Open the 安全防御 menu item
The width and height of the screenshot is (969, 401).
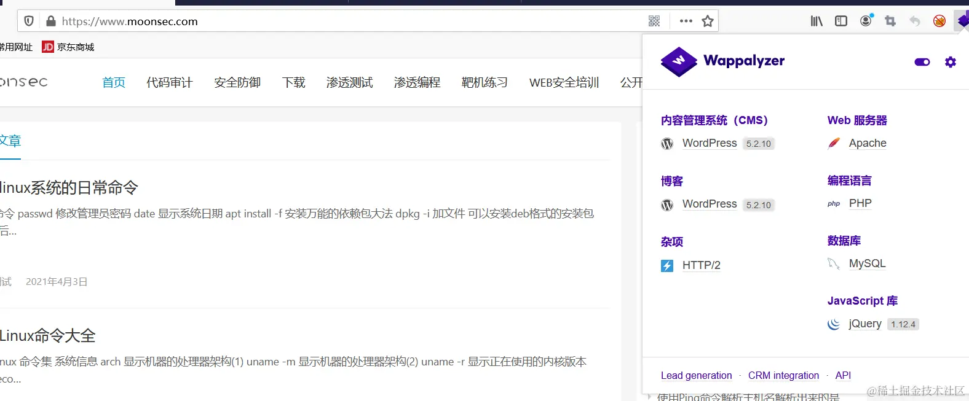[237, 82]
